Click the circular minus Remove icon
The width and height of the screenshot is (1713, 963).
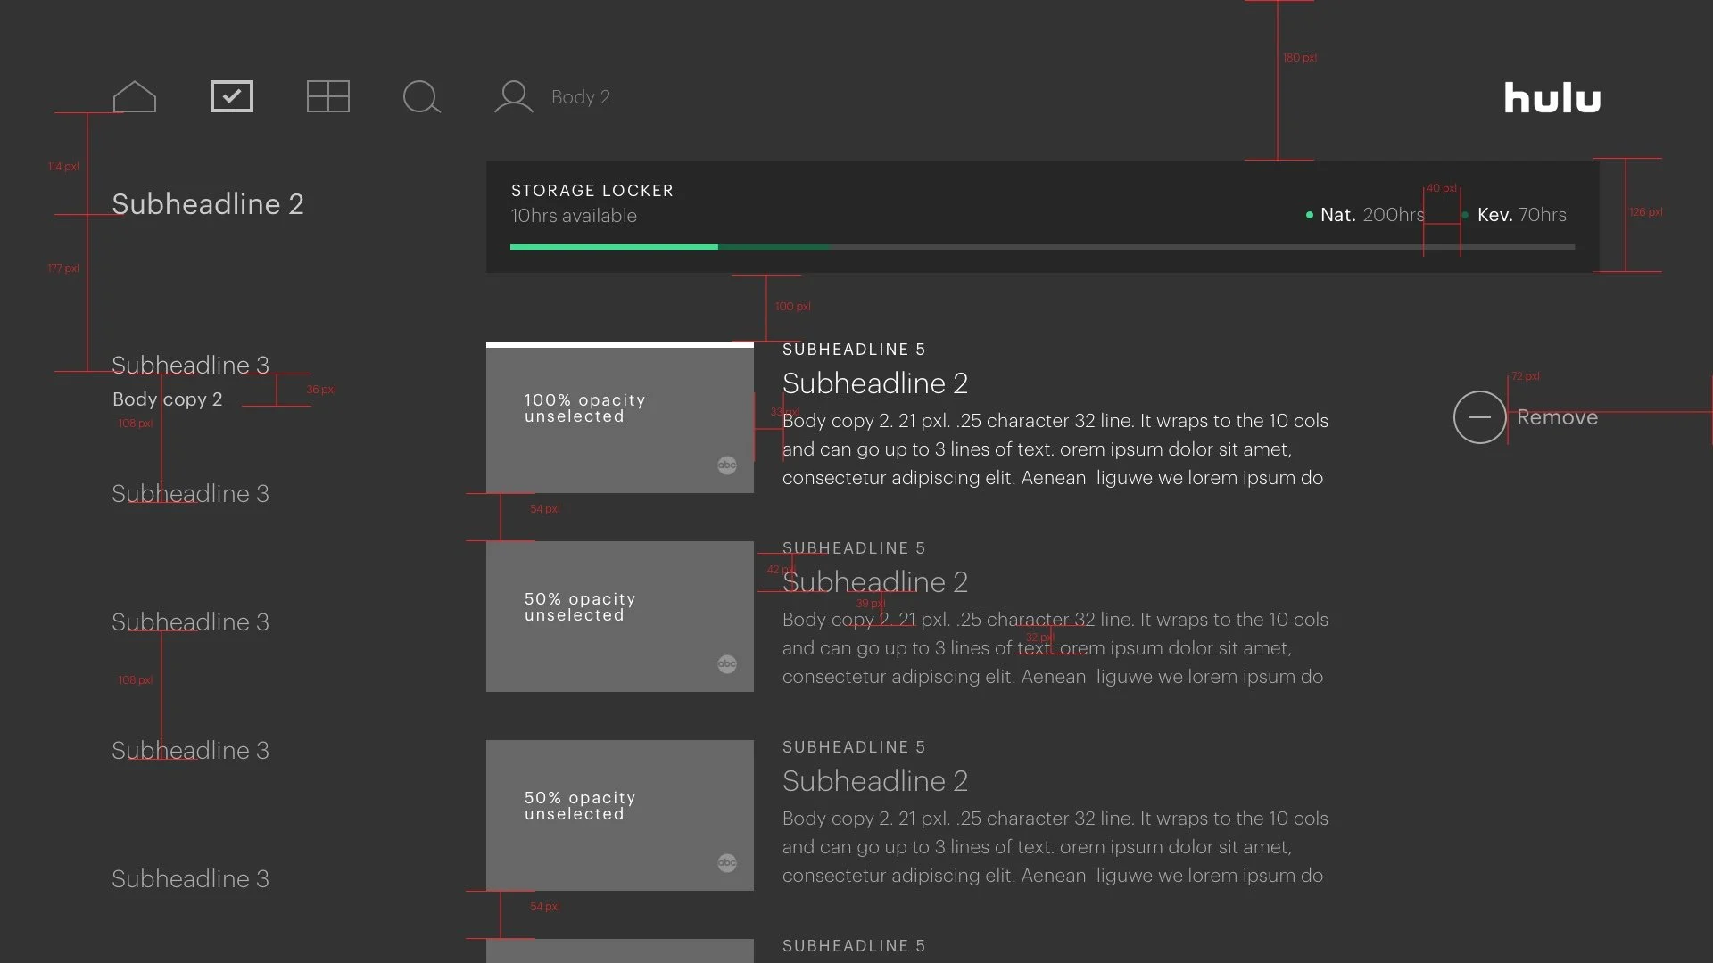1479,417
